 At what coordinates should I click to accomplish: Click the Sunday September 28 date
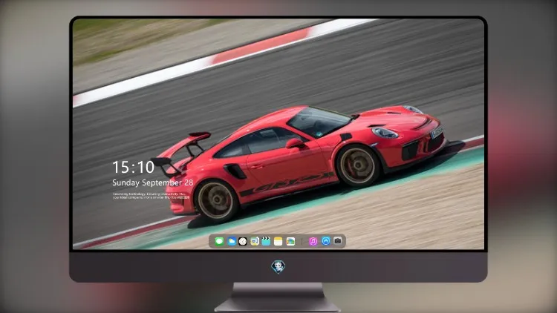[153, 182]
